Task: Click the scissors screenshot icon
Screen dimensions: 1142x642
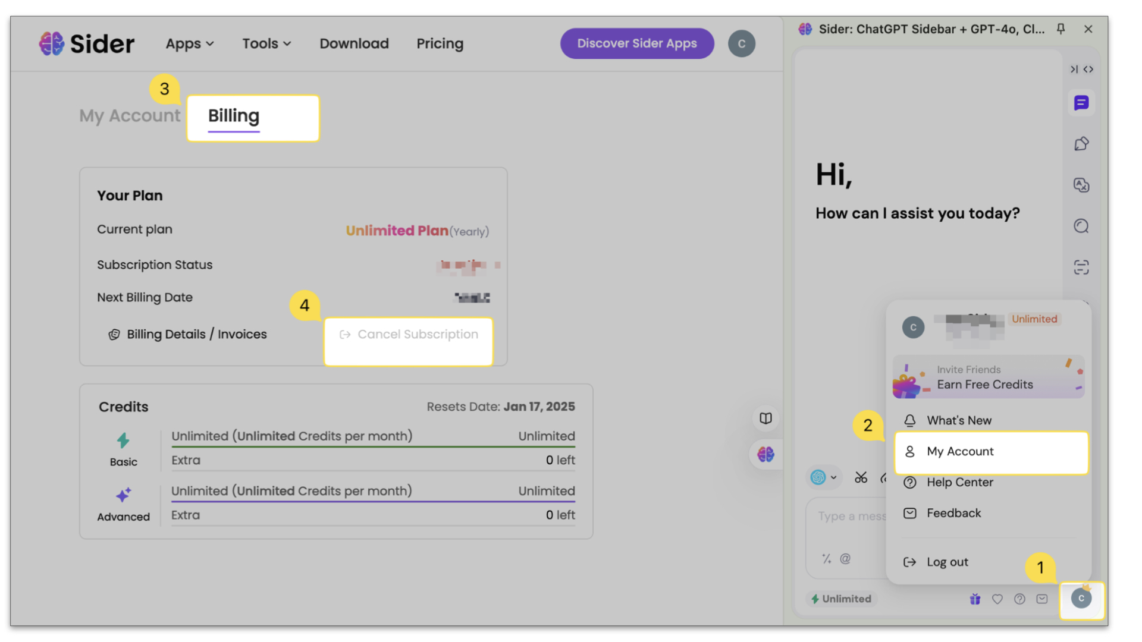Action: (861, 477)
